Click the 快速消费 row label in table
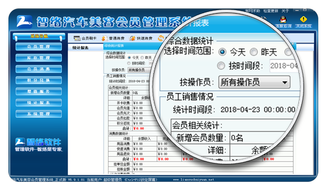Viewport: 328px width, 192px height. tap(124, 149)
